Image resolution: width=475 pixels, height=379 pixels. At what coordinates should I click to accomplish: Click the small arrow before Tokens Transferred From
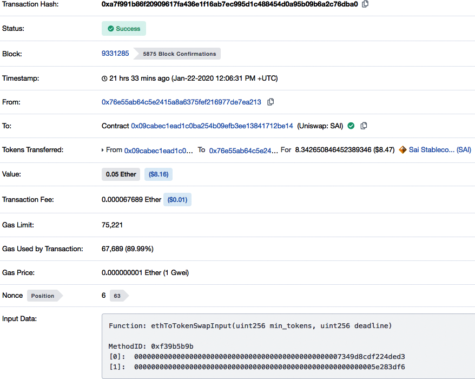(x=103, y=150)
